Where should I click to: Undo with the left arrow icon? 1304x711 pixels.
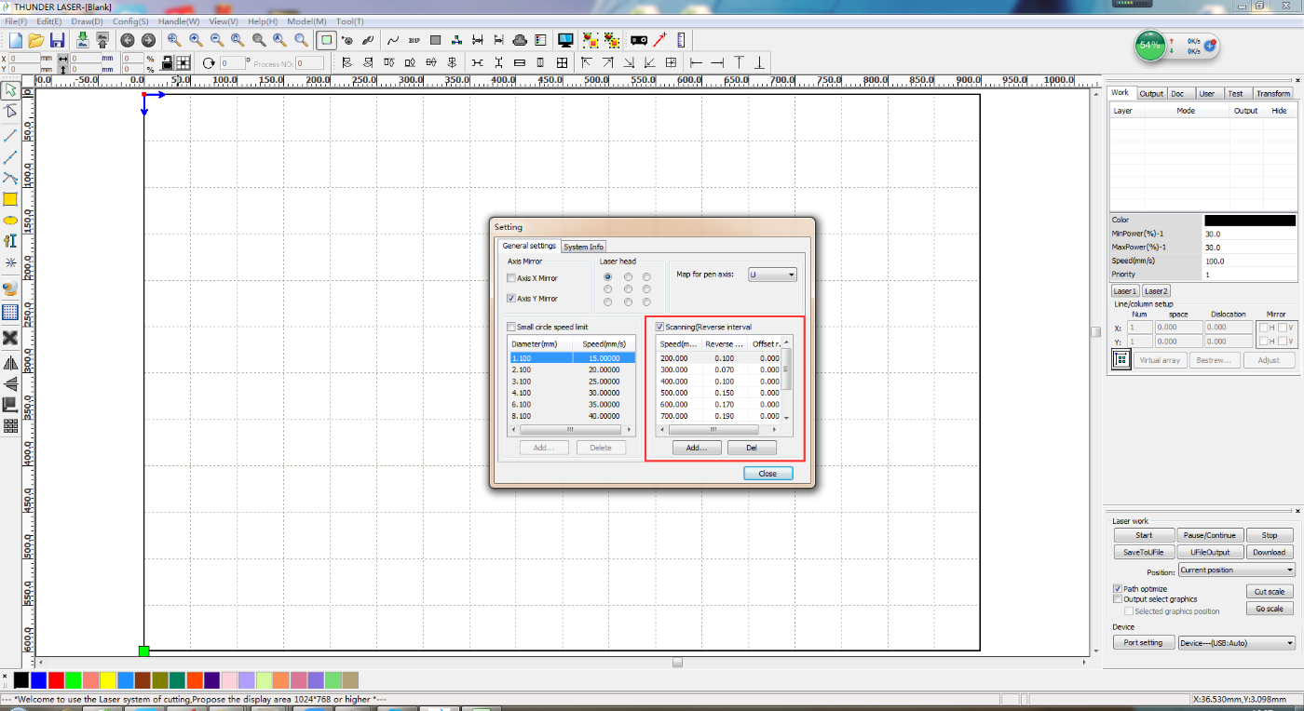[128, 40]
